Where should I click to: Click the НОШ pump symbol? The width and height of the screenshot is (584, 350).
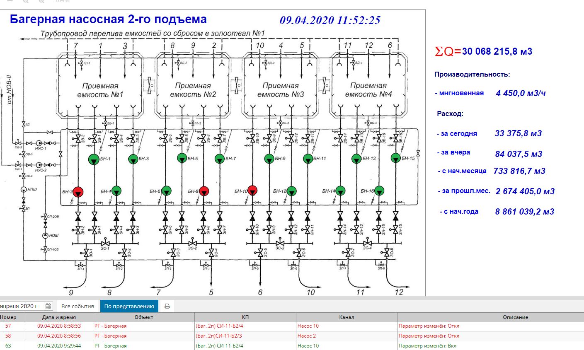pyautogui.click(x=45, y=236)
